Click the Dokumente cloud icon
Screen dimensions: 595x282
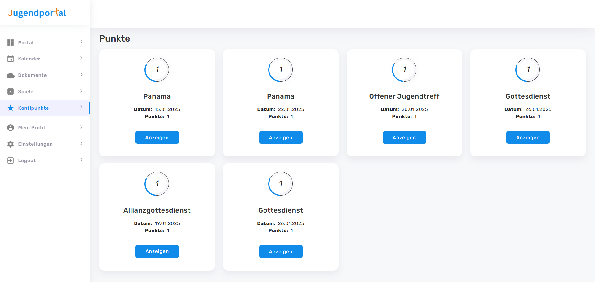coord(11,75)
